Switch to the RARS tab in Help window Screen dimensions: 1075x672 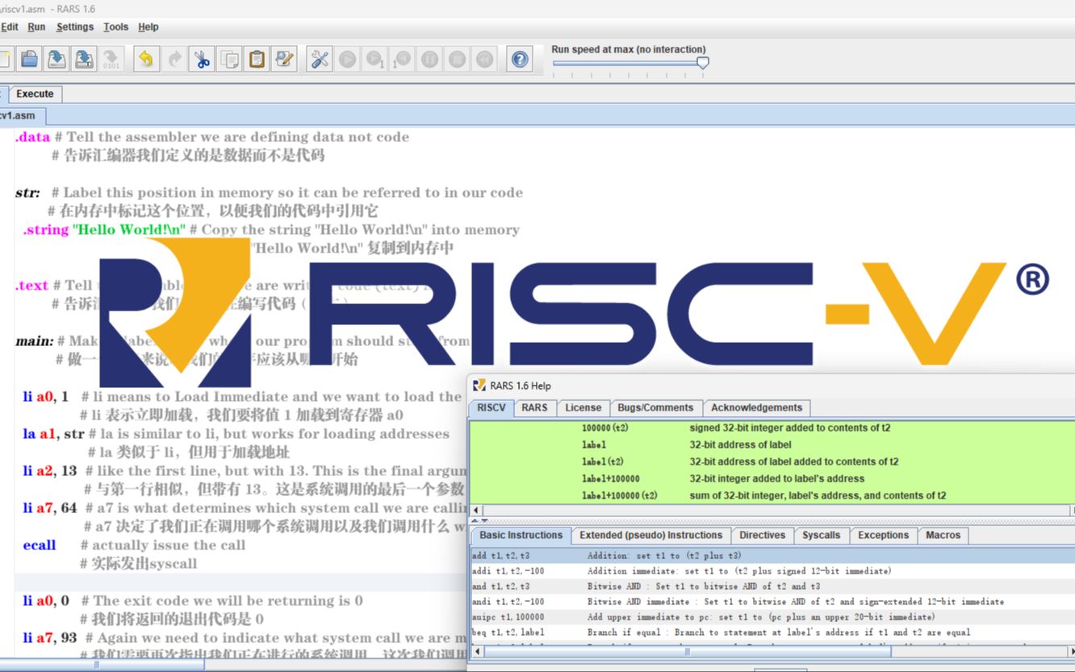534,407
